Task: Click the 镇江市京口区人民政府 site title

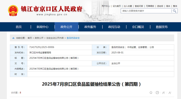Action: (52, 9)
